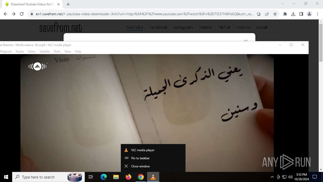
Task: Open notification center icon
Action: click(x=315, y=177)
